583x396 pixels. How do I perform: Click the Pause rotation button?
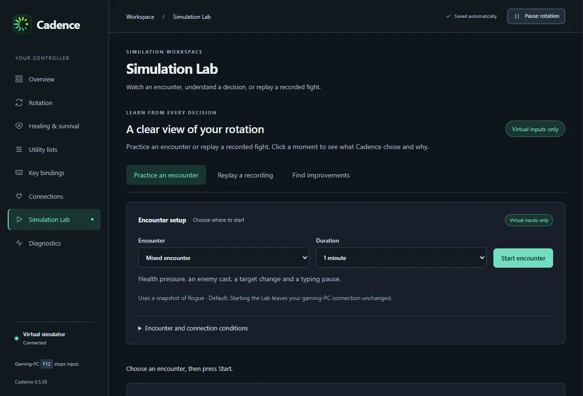(x=536, y=16)
